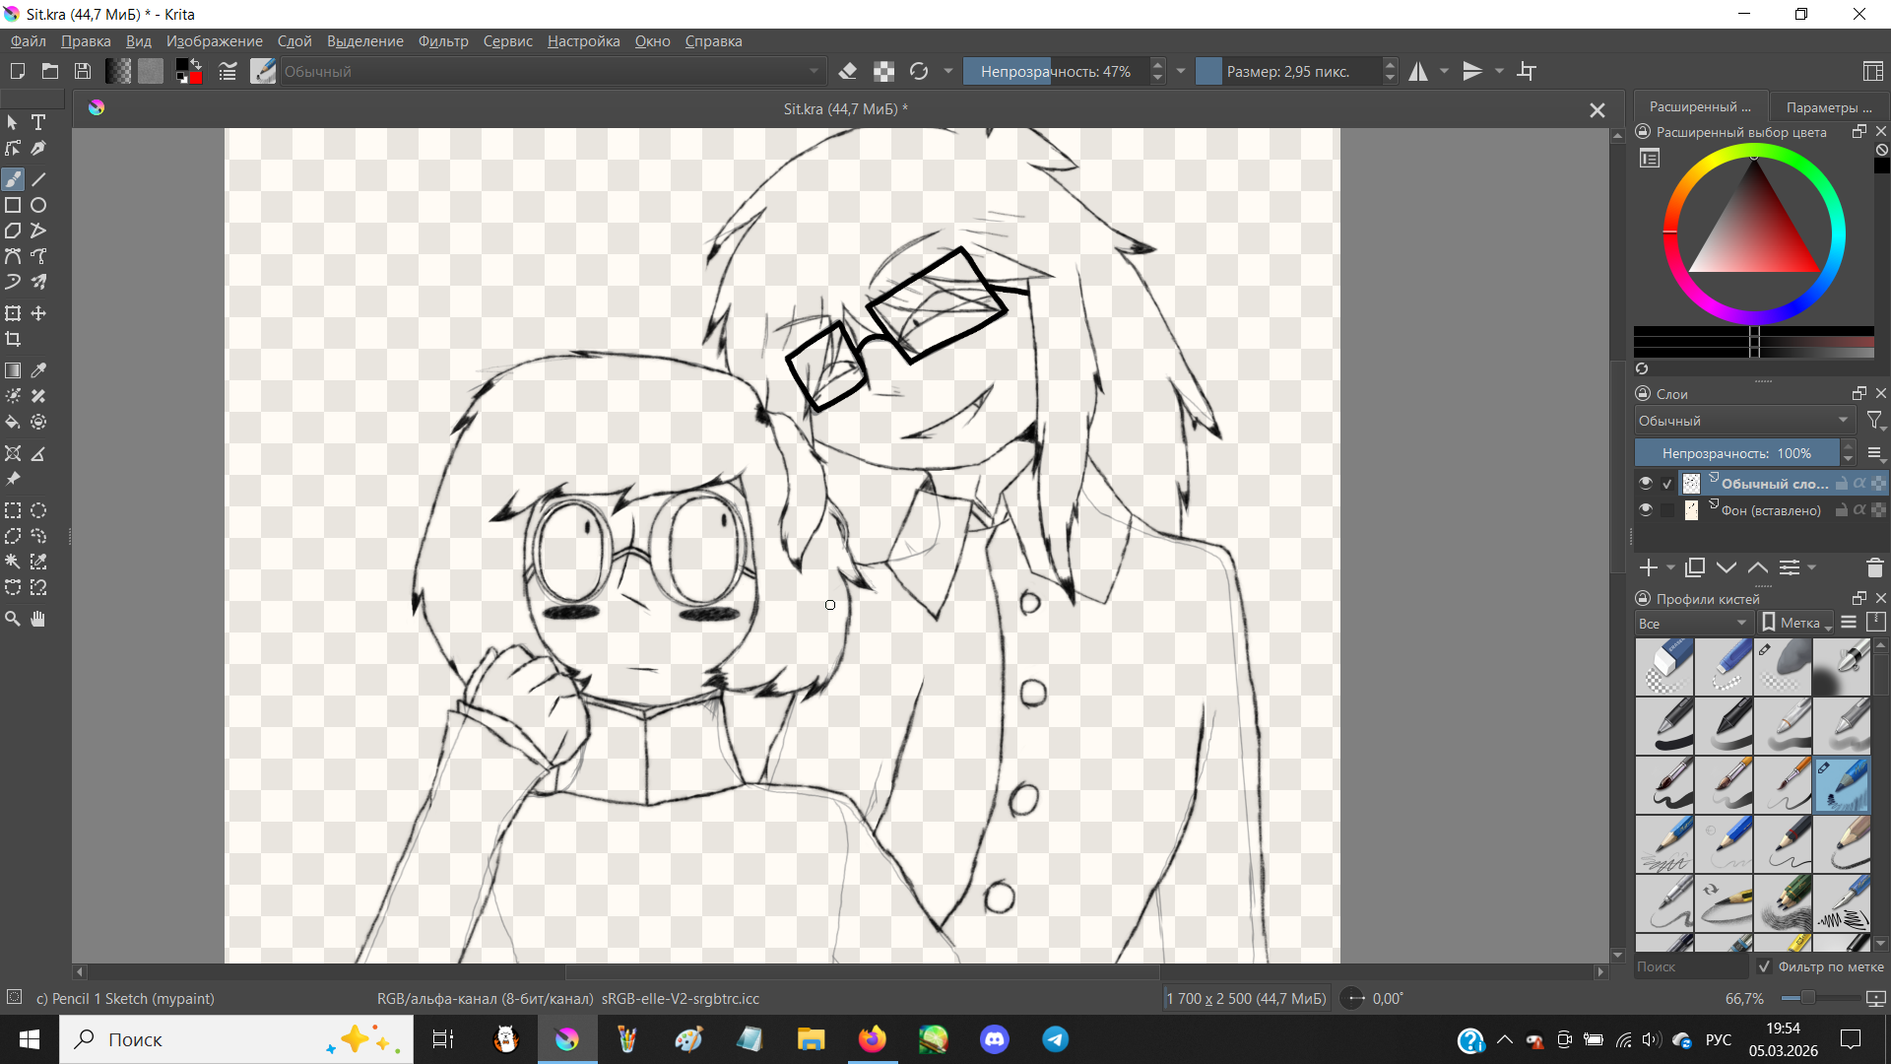Viewport: 1891px width, 1064px height.
Task: Open the Фильтр menu
Action: click(x=443, y=41)
